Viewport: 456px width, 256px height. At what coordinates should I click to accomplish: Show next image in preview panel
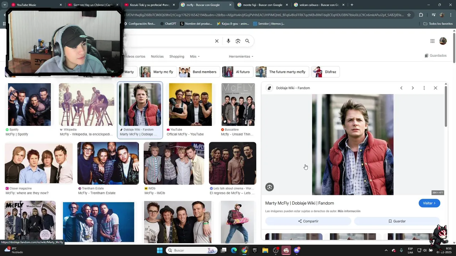pos(413,88)
